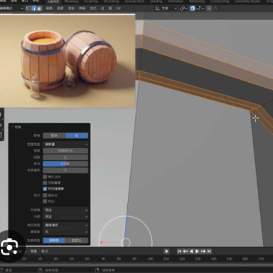
Task: Enable the harden normals checkbox
Action: pos(45,177)
